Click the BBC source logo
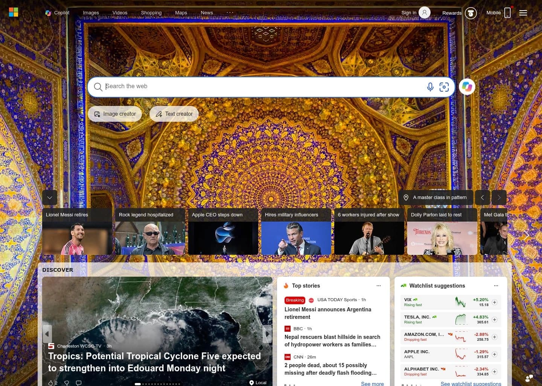 click(288, 329)
